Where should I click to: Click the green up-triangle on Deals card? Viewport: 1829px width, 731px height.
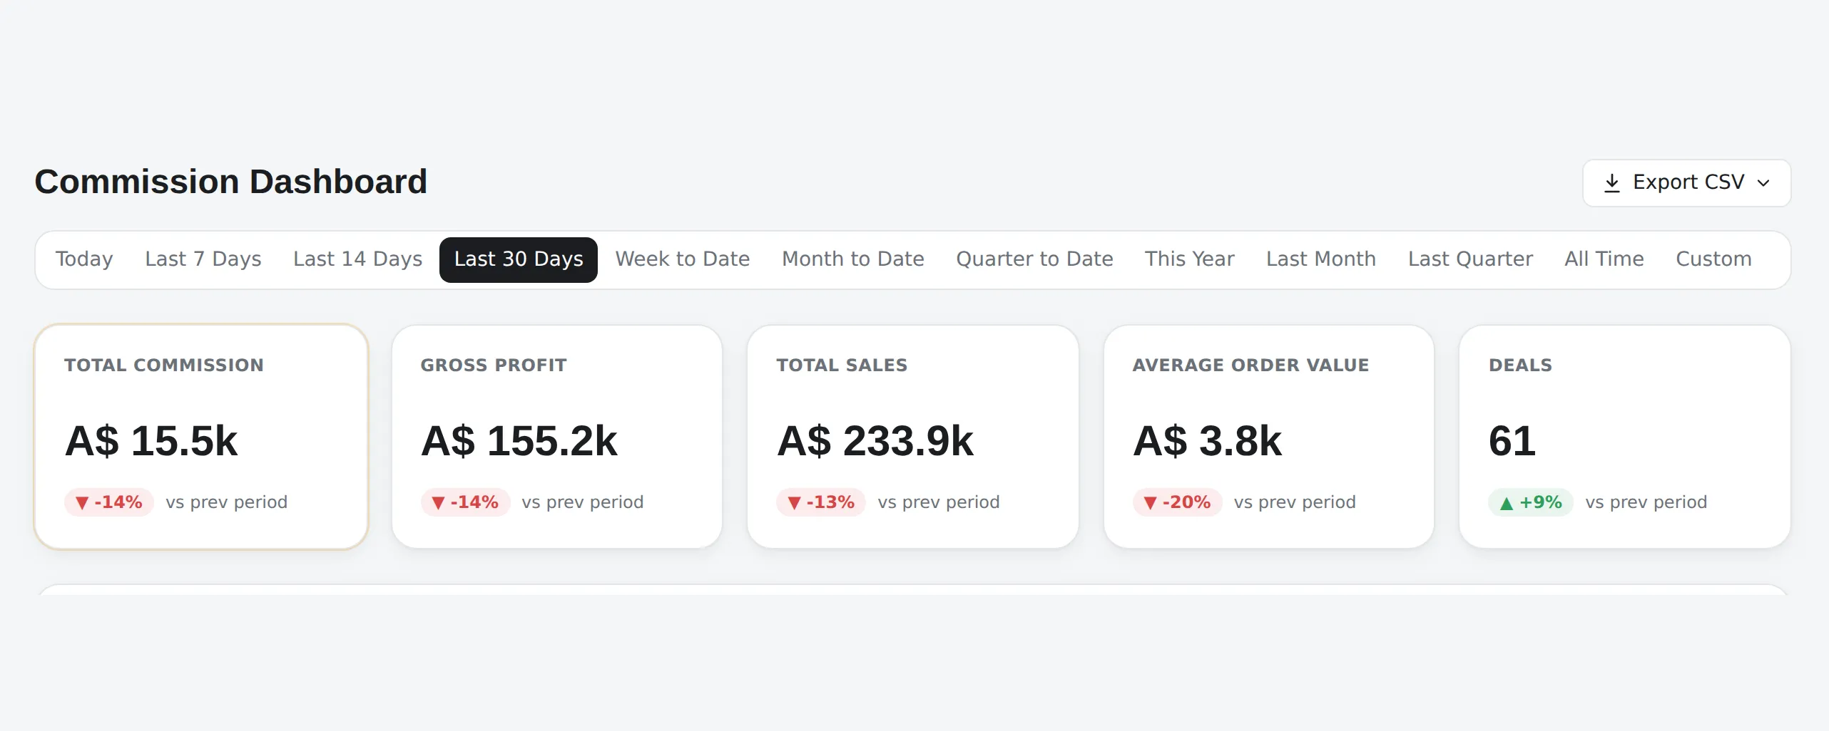tap(1506, 503)
